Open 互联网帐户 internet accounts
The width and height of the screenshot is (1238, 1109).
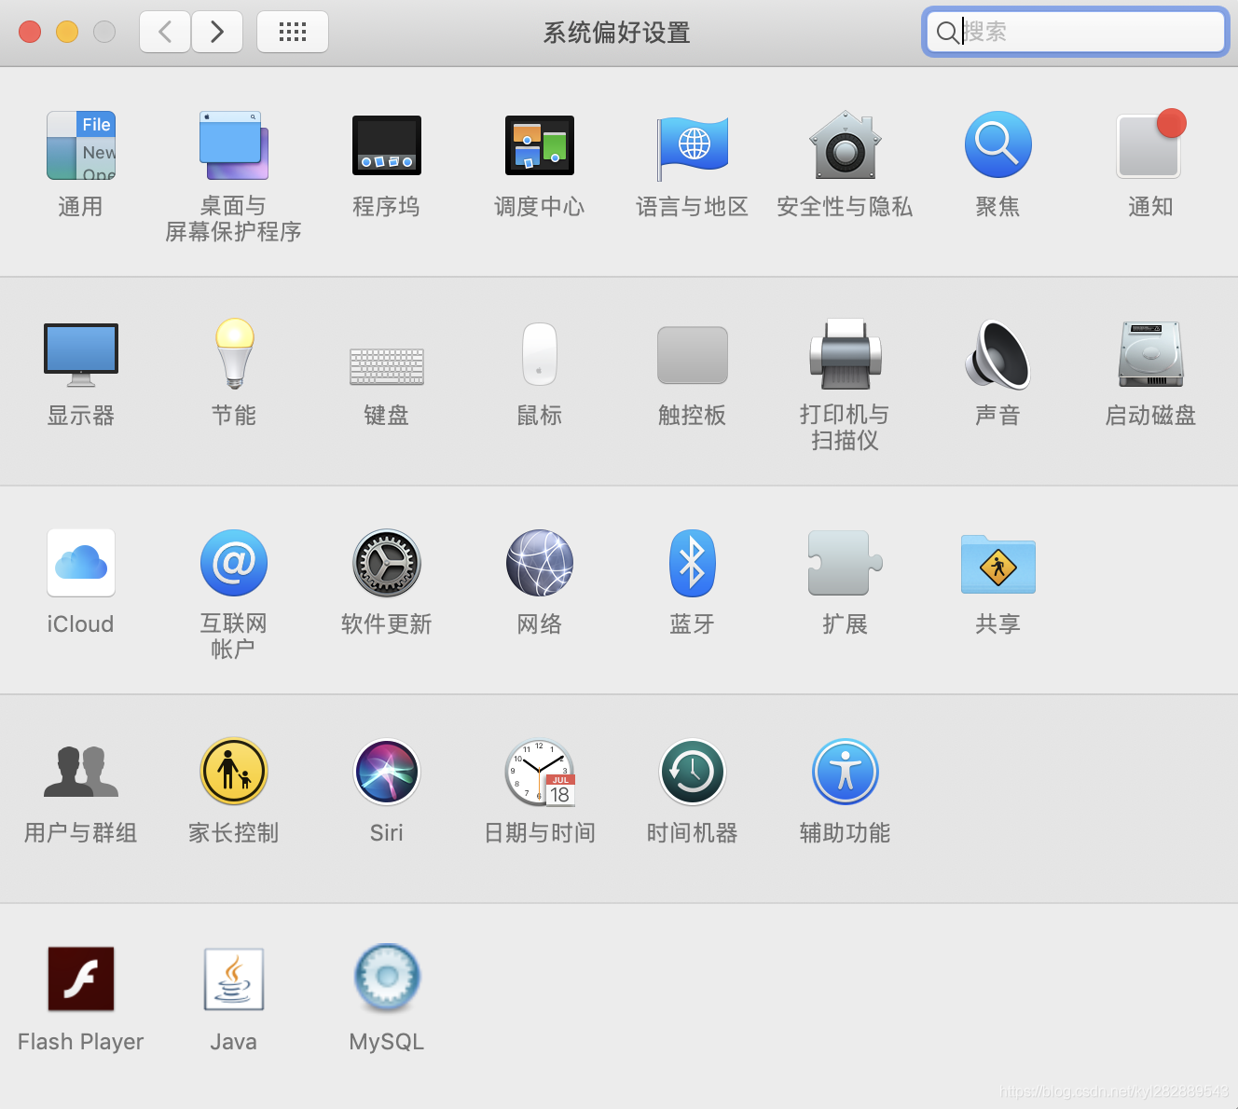click(x=234, y=563)
